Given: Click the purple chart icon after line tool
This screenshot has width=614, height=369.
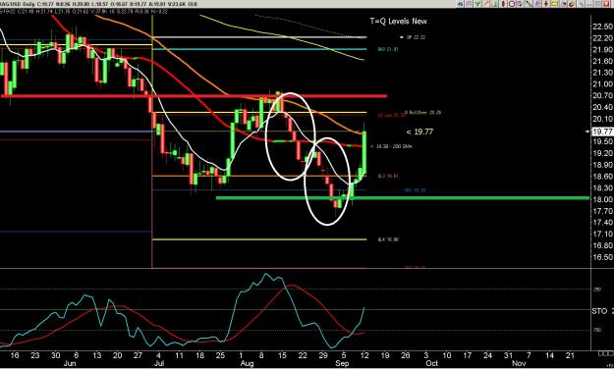Looking at the screenshot, I should (x=537, y=4).
